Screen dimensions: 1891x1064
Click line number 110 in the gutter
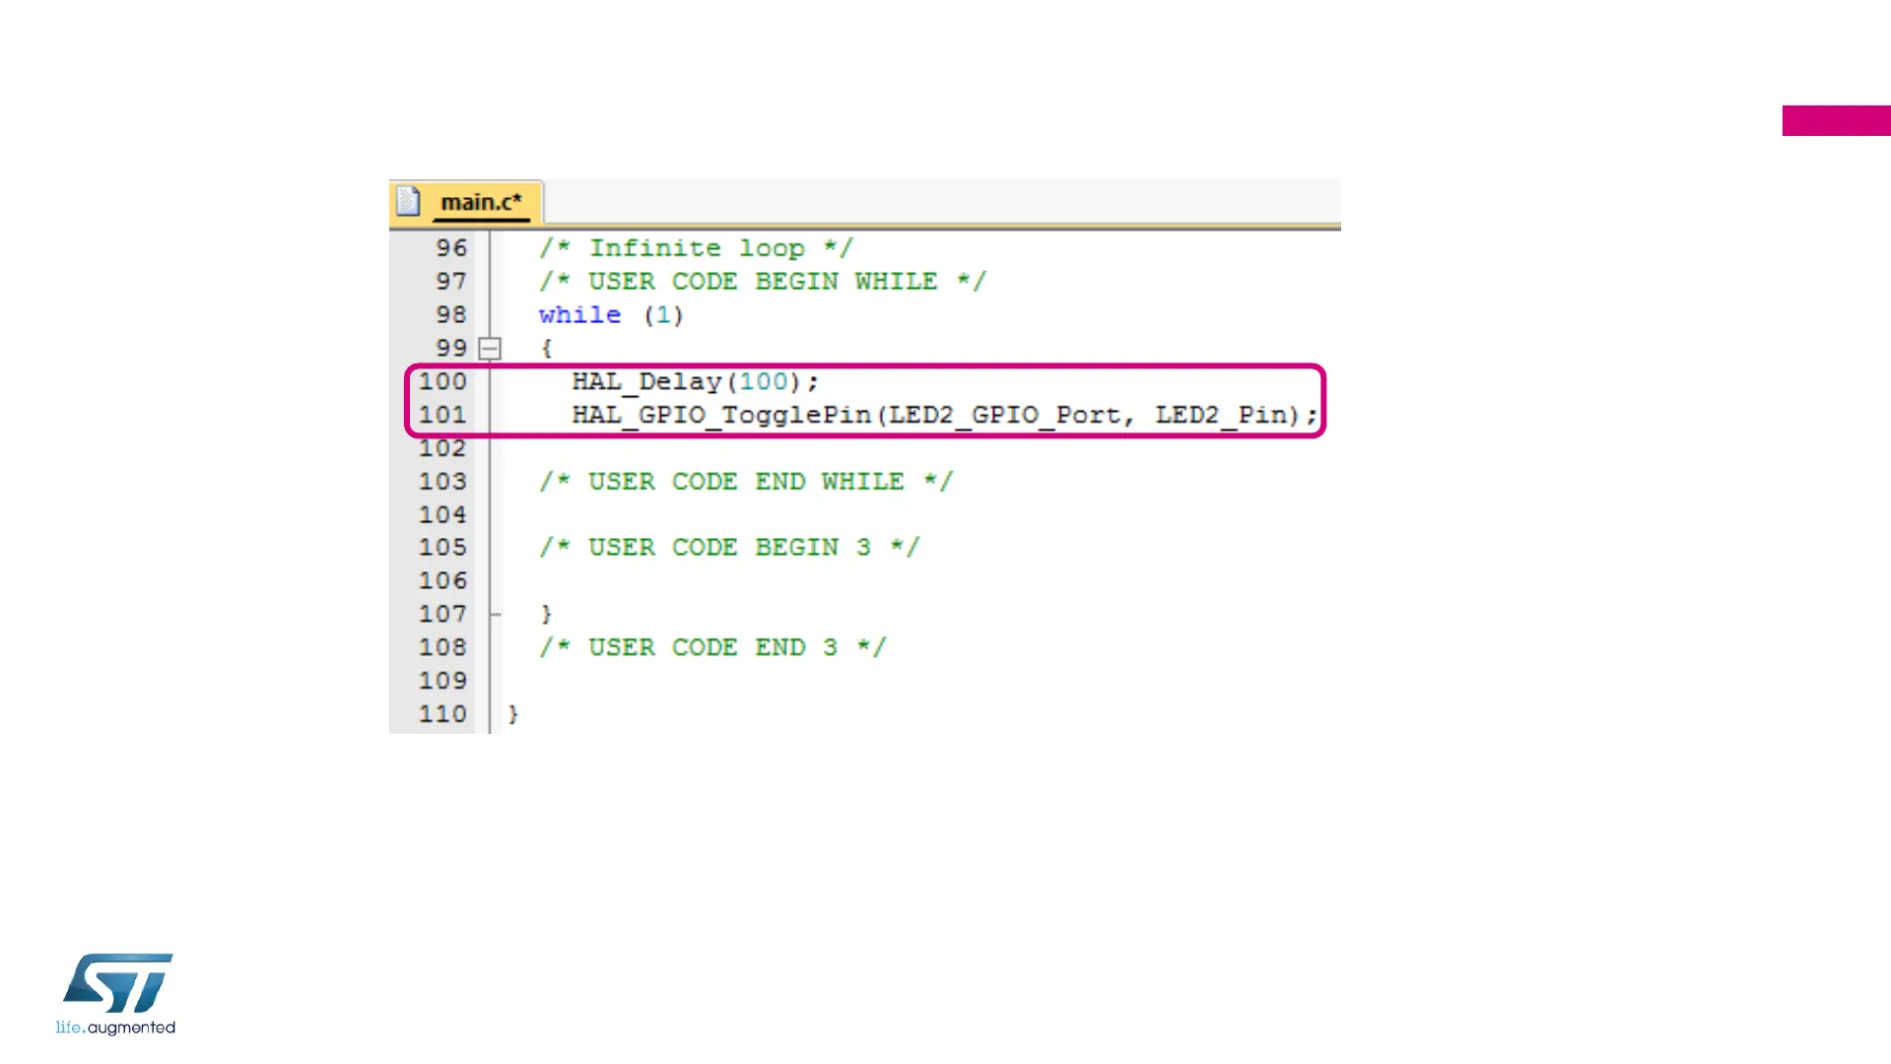coord(442,714)
